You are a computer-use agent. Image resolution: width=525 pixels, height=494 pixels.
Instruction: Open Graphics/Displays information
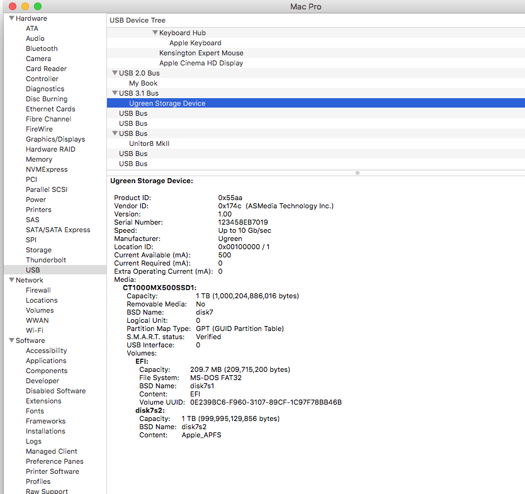(55, 139)
